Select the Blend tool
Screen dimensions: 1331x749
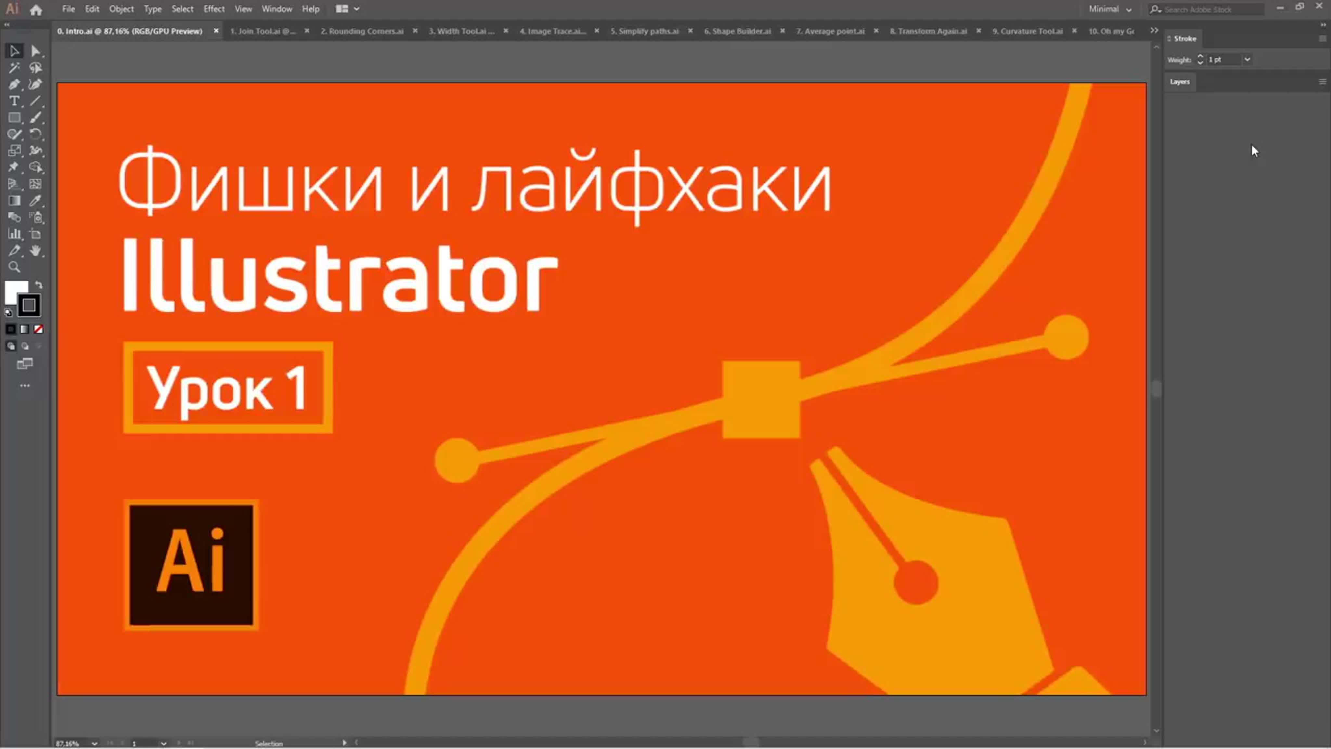(x=14, y=217)
